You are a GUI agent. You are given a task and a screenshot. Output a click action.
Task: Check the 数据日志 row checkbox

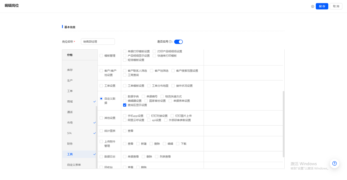click(x=101, y=157)
